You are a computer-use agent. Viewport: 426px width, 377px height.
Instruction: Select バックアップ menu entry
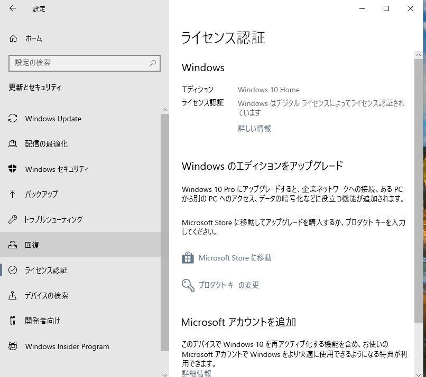pyautogui.click(x=41, y=195)
